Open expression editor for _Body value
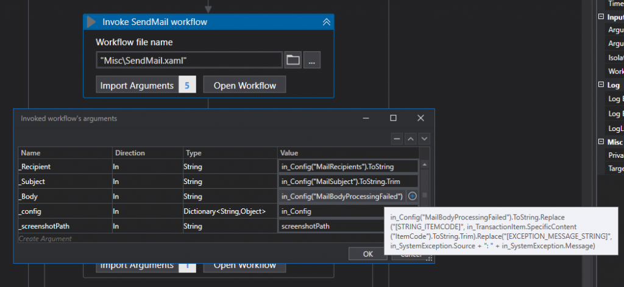The width and height of the screenshot is (624, 287). pyautogui.click(x=413, y=196)
